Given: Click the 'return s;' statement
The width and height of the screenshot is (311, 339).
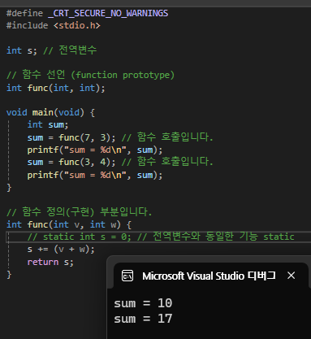Looking at the screenshot, I should click(x=50, y=262).
